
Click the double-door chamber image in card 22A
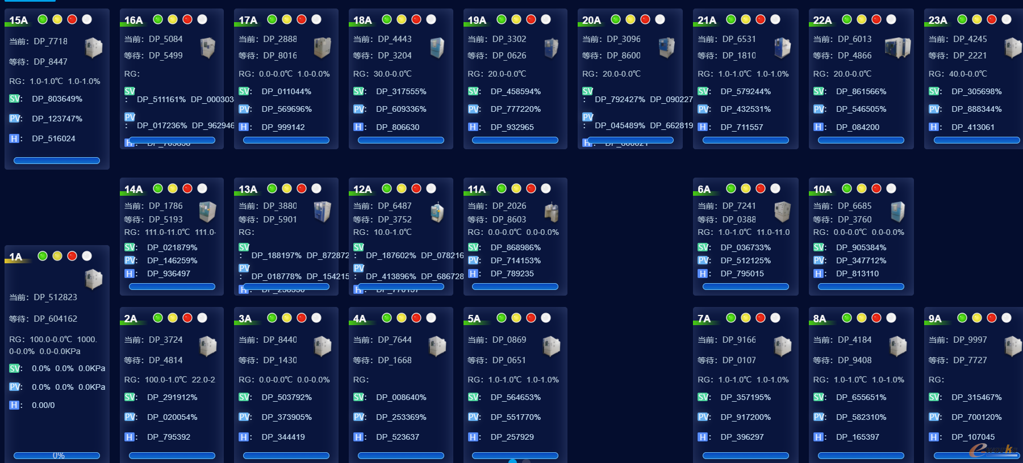[x=898, y=48]
